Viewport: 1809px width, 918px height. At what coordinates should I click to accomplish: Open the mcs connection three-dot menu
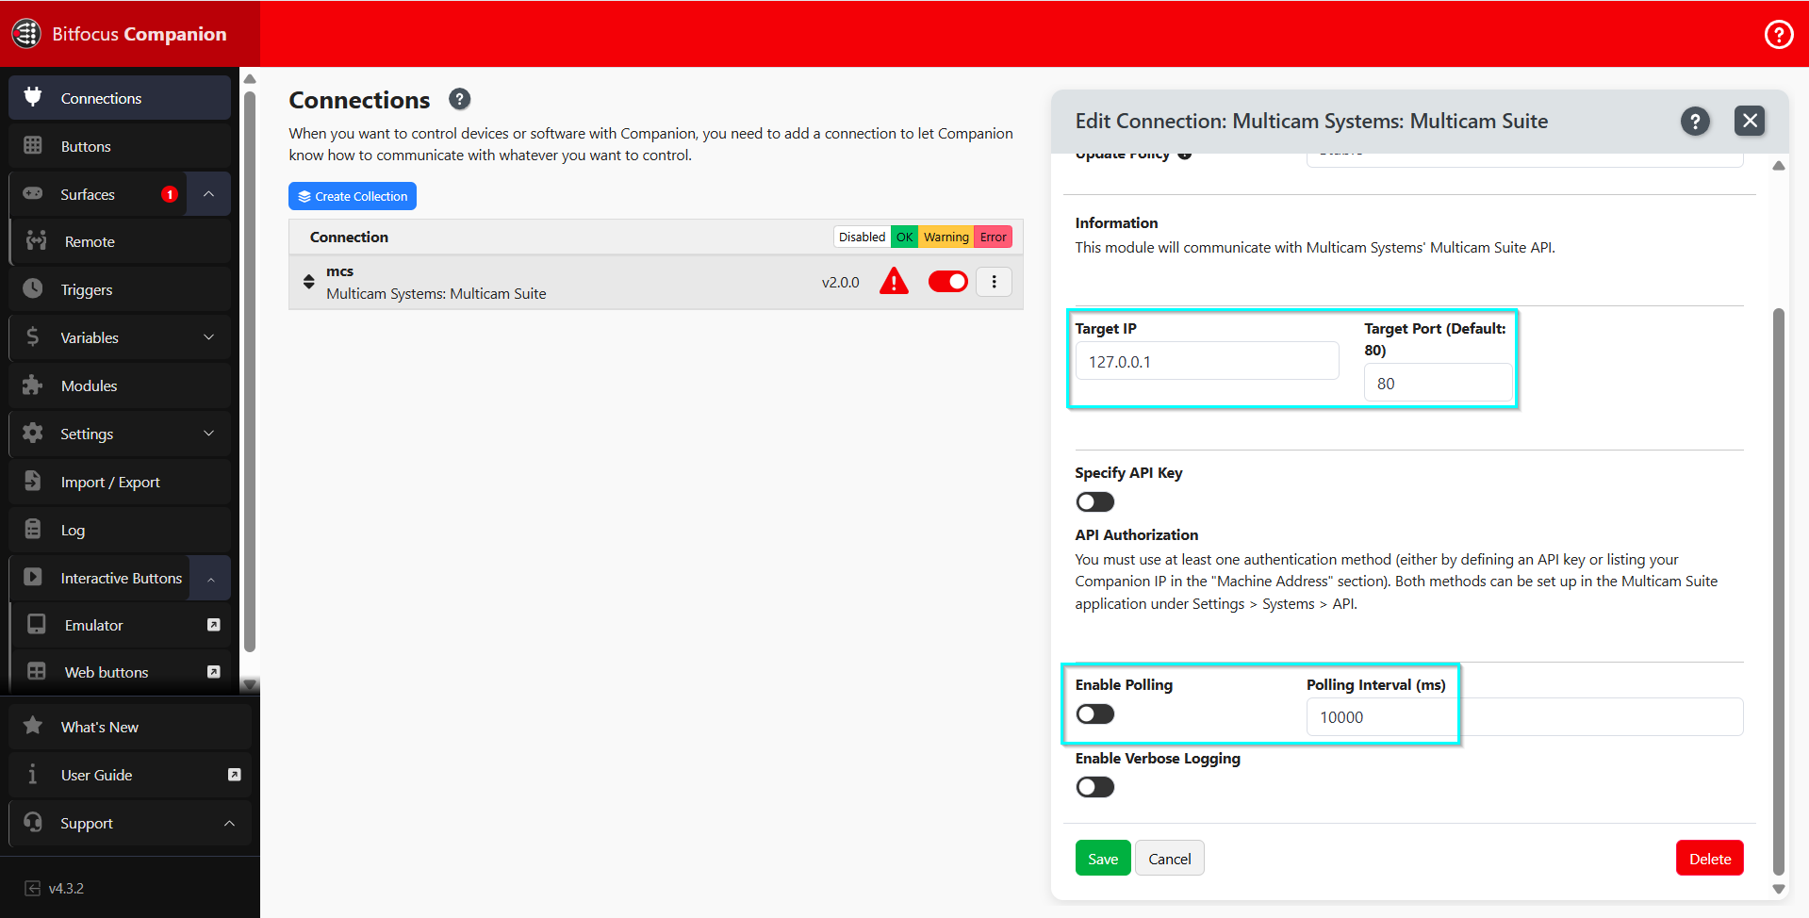pos(994,282)
